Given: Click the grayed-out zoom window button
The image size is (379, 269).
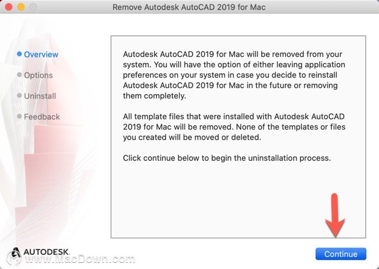Looking at the screenshot, I should point(33,7).
